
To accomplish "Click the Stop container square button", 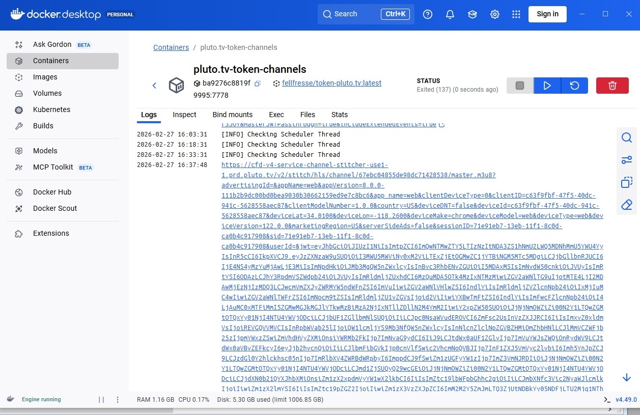I will coord(520,86).
